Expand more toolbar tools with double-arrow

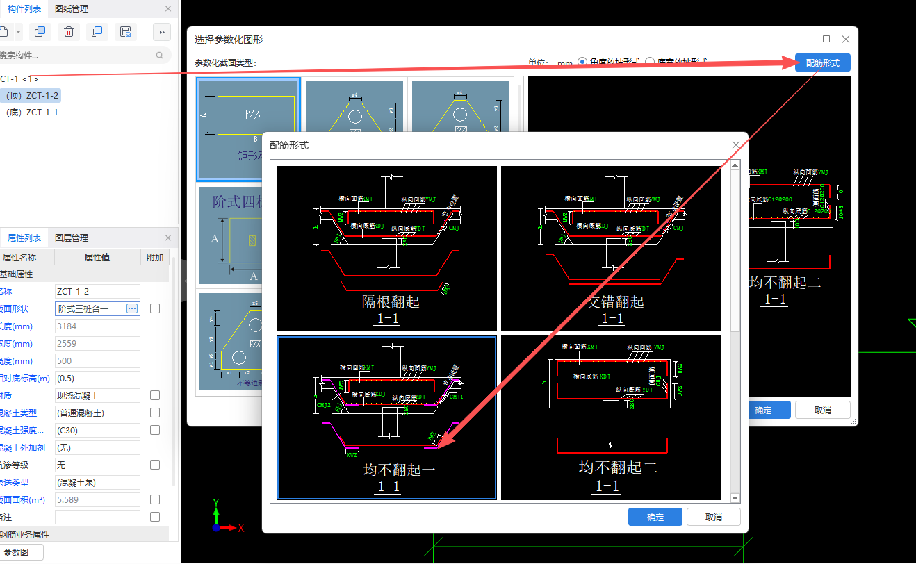click(161, 31)
